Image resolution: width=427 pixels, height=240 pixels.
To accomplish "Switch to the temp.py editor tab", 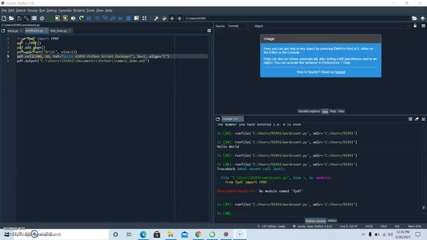I will (x=13, y=31).
